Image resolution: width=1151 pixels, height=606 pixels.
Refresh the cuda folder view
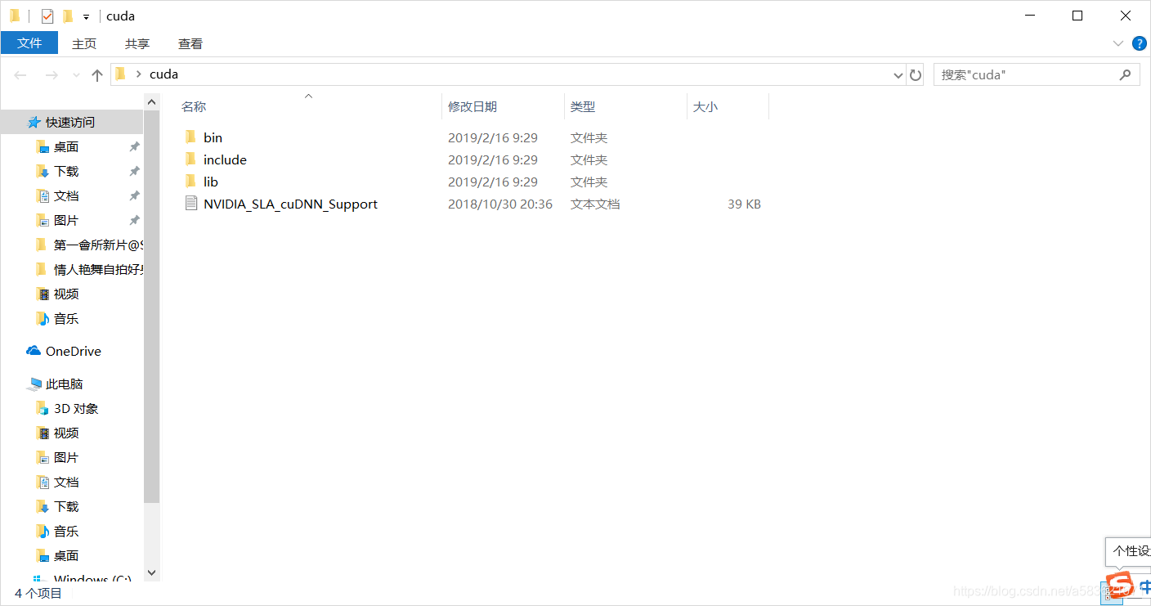pyautogui.click(x=916, y=74)
